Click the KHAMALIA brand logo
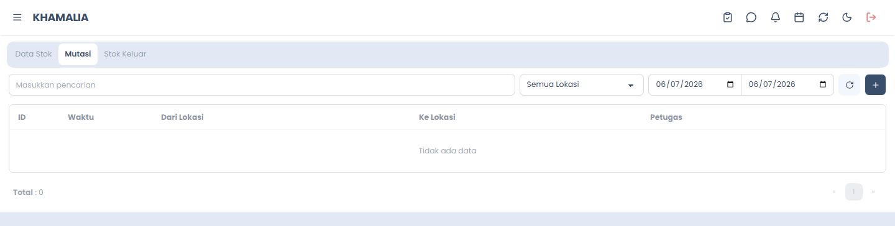Viewport: 895px width, 226px height. (60, 17)
